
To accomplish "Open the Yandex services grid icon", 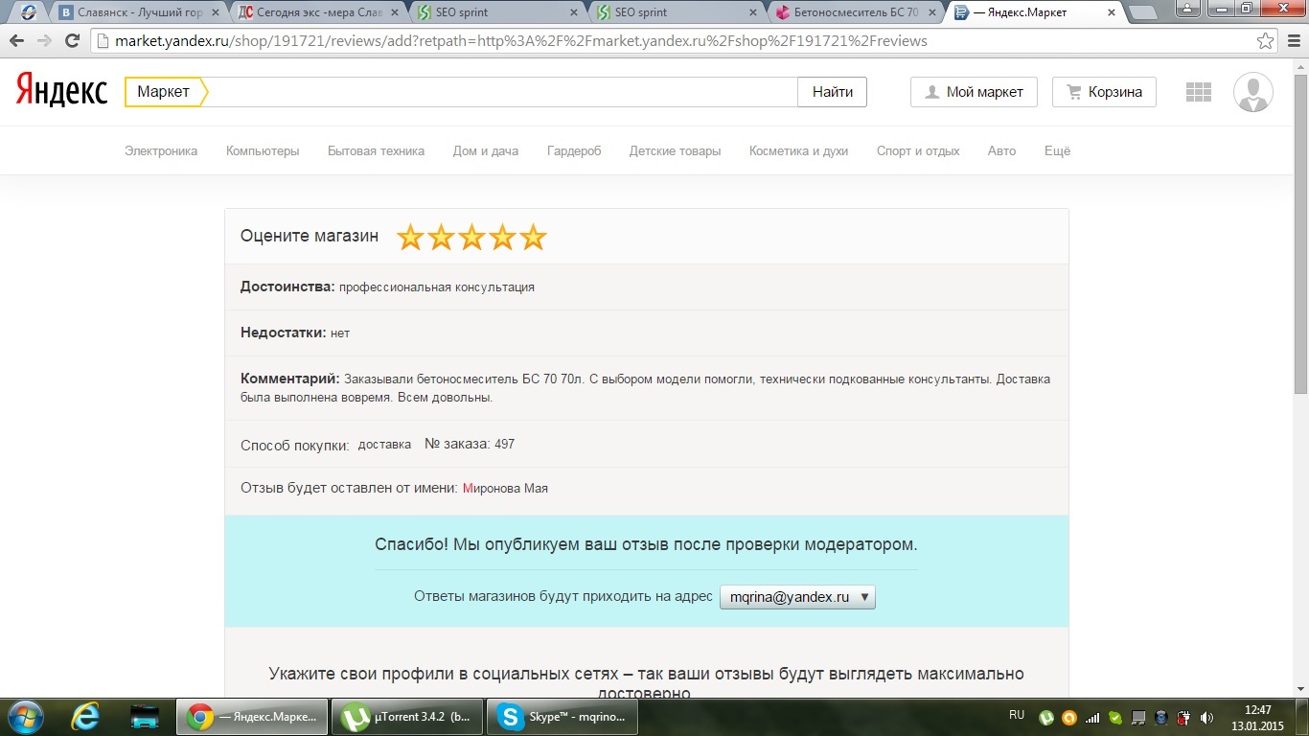I will pyautogui.click(x=1199, y=92).
